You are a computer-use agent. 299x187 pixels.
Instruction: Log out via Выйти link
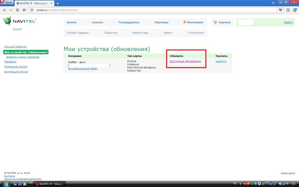point(288,22)
